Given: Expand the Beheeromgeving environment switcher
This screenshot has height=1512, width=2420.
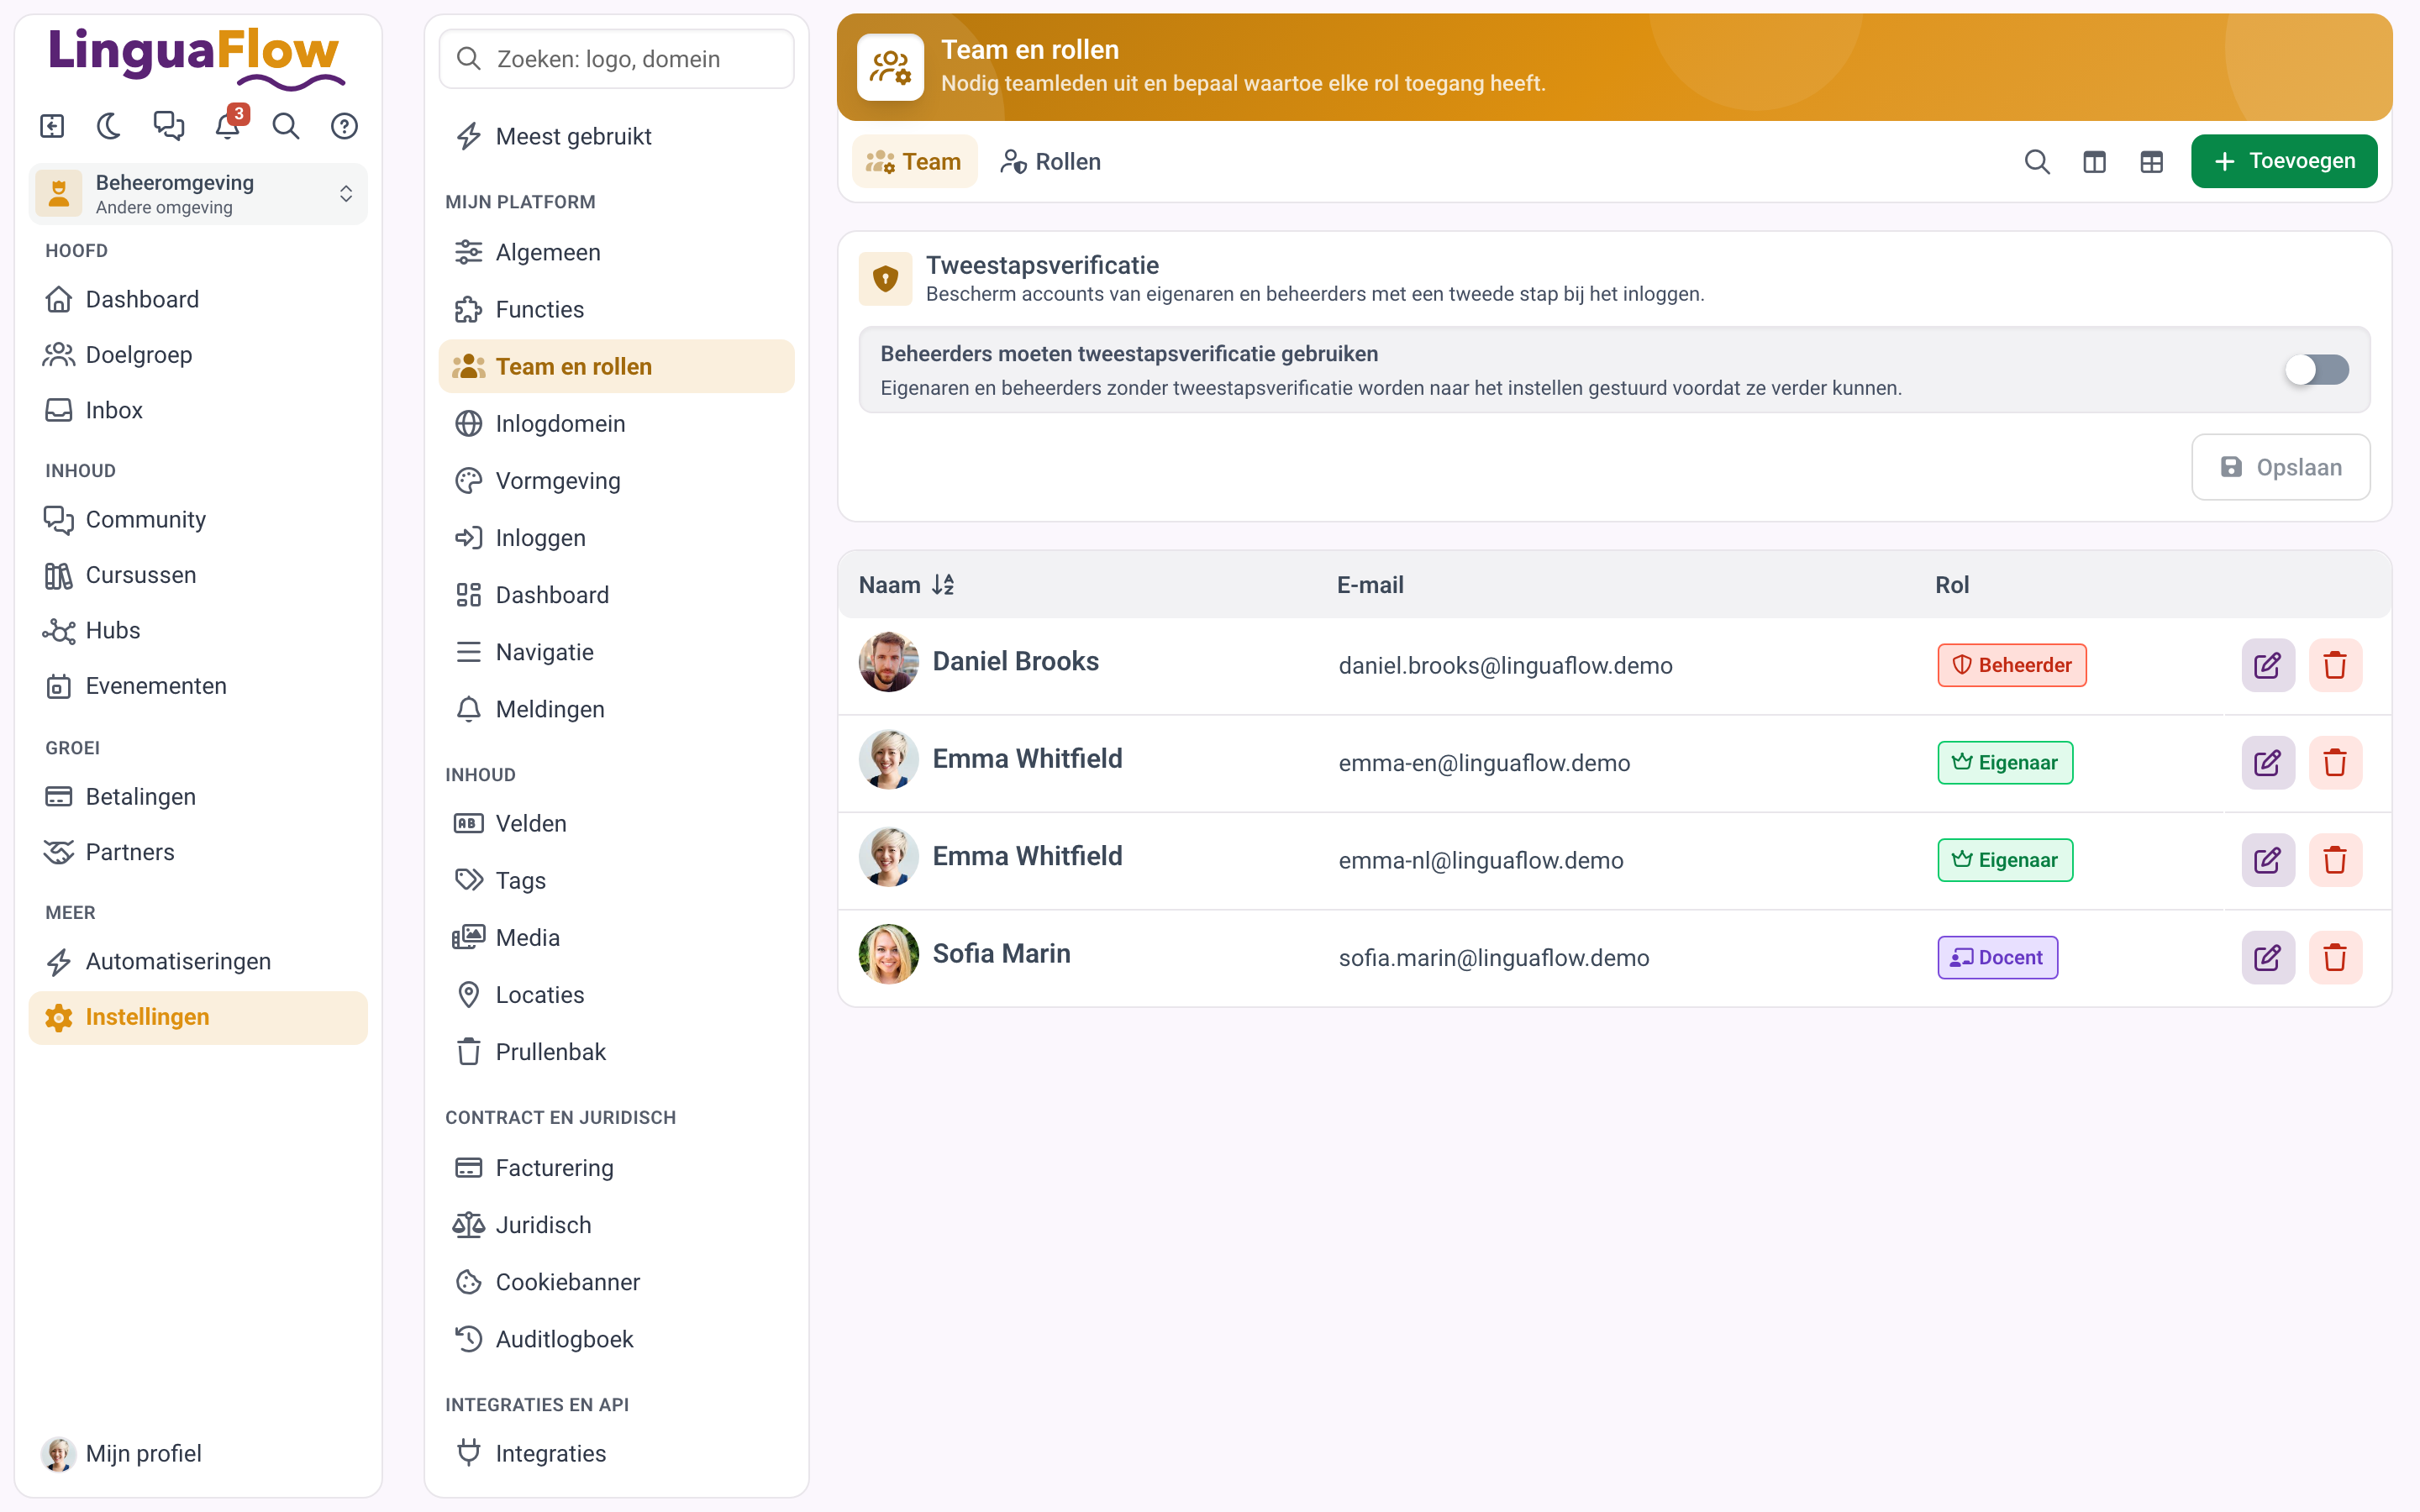Looking at the screenshot, I should (198, 194).
